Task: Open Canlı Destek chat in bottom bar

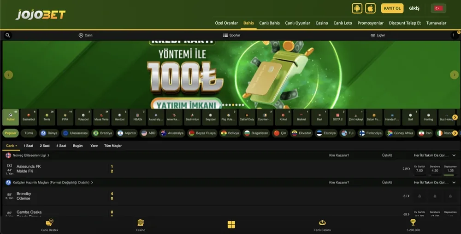Action: tap(50, 225)
